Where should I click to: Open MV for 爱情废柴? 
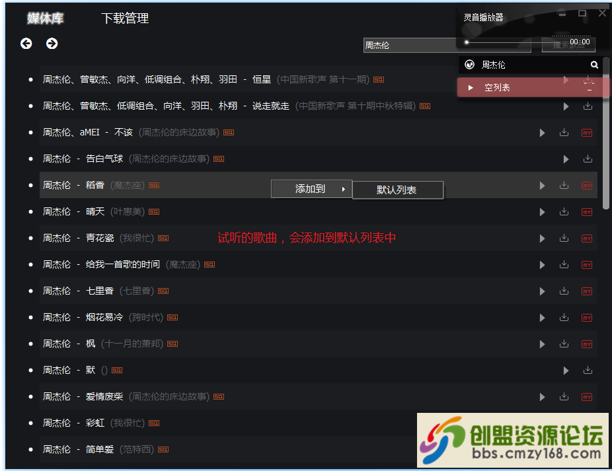587,397
